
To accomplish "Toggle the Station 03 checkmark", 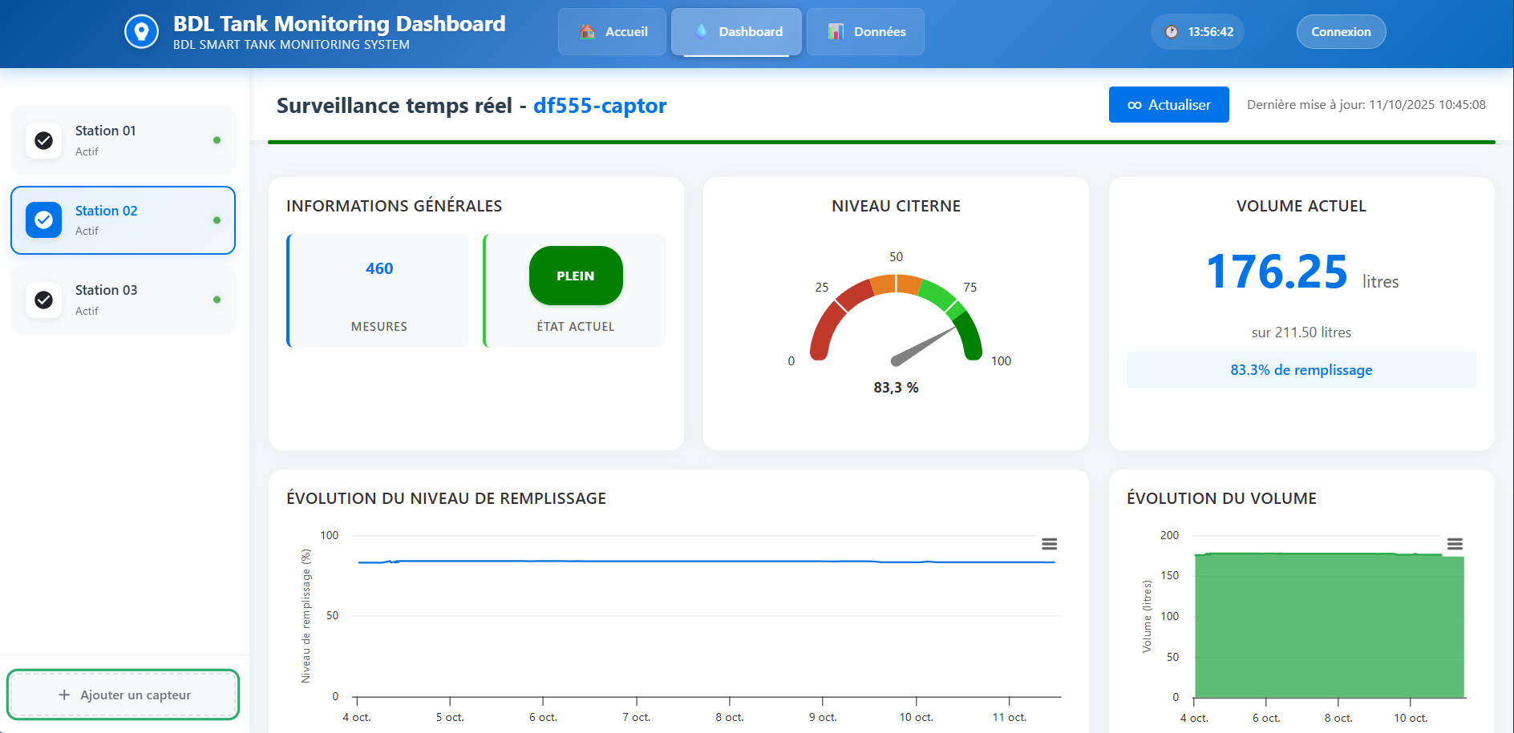I will pyautogui.click(x=44, y=300).
